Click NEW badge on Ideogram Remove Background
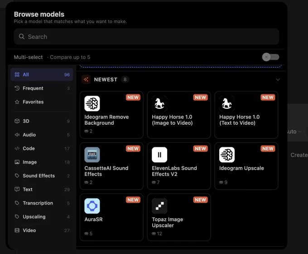 click(133, 98)
